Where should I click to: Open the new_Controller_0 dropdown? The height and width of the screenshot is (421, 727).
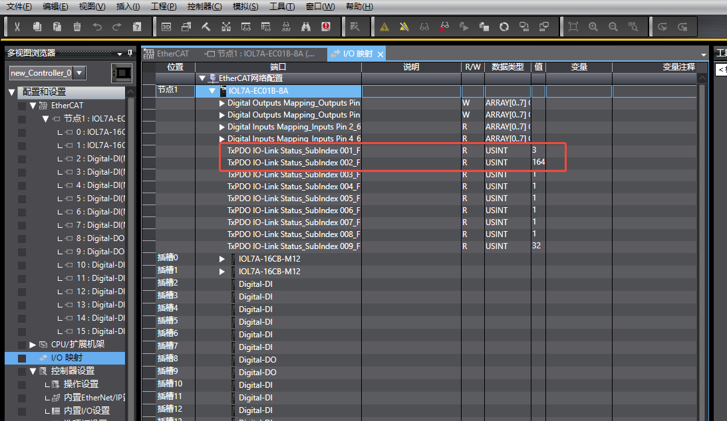pos(79,72)
